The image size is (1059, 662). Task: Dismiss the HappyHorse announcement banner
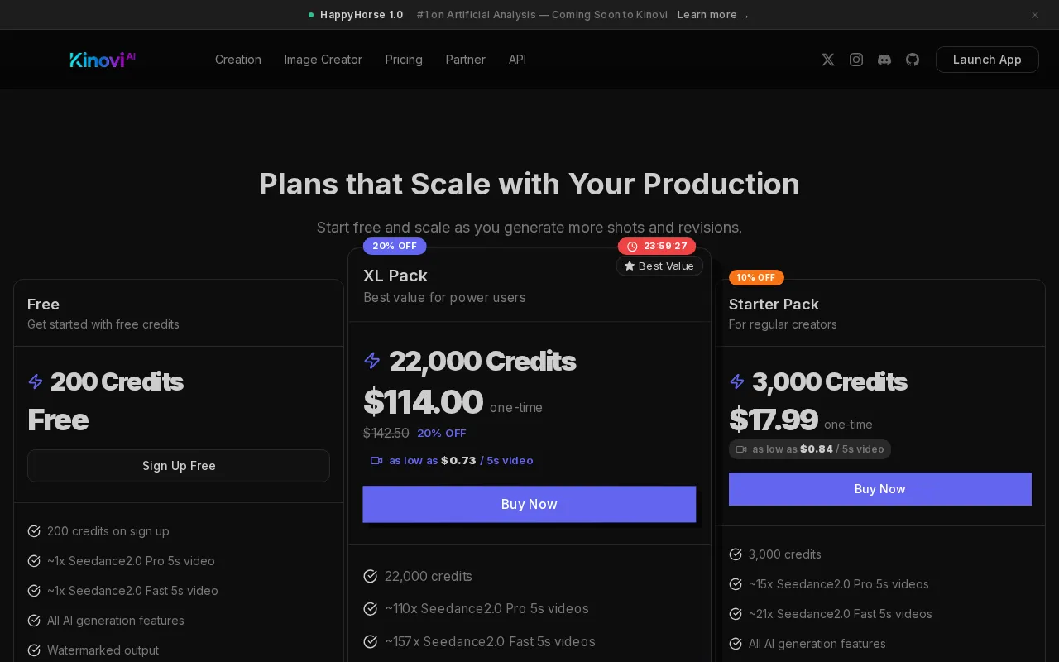point(1035,15)
